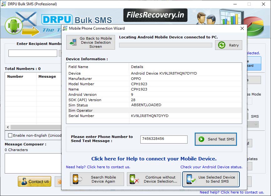Click the list horizontal scrollbar left arrow
Image resolution: width=271 pixels, height=196 pixels.
tap(8, 127)
